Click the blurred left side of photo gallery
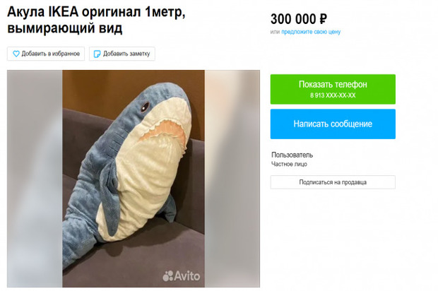 [35, 179]
